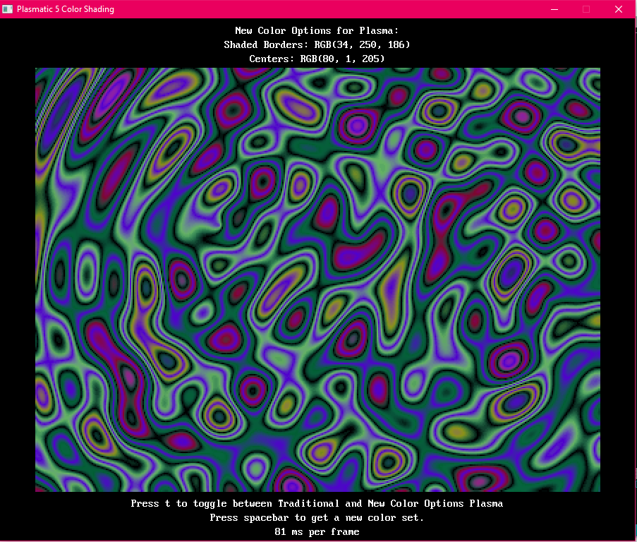637x542 pixels.
Task: Click the "New Color Options for Plasma:" heading
Action: tap(317, 30)
